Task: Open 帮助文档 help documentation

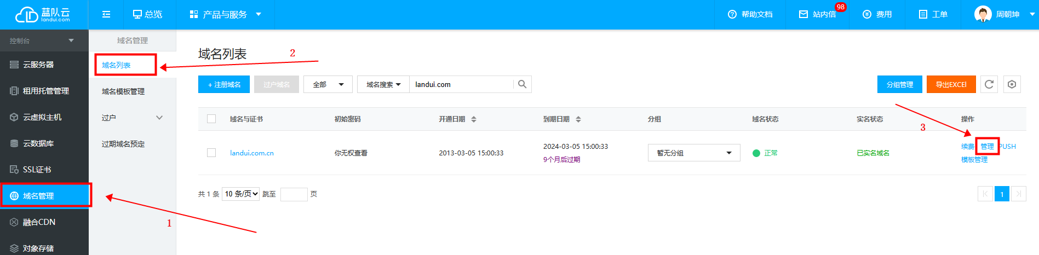Action: click(x=750, y=14)
